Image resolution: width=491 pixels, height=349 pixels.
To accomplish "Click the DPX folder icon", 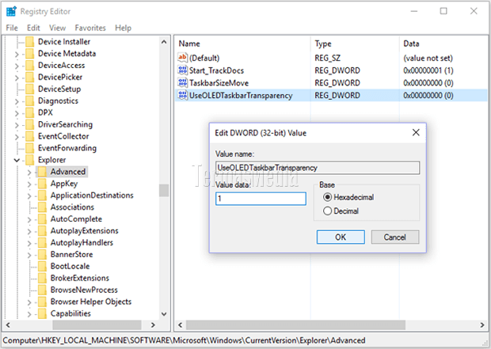I will point(30,112).
